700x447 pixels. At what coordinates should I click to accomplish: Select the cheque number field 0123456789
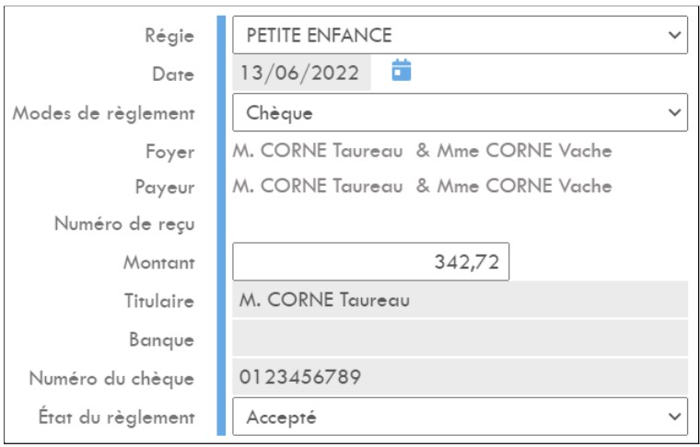click(x=460, y=377)
